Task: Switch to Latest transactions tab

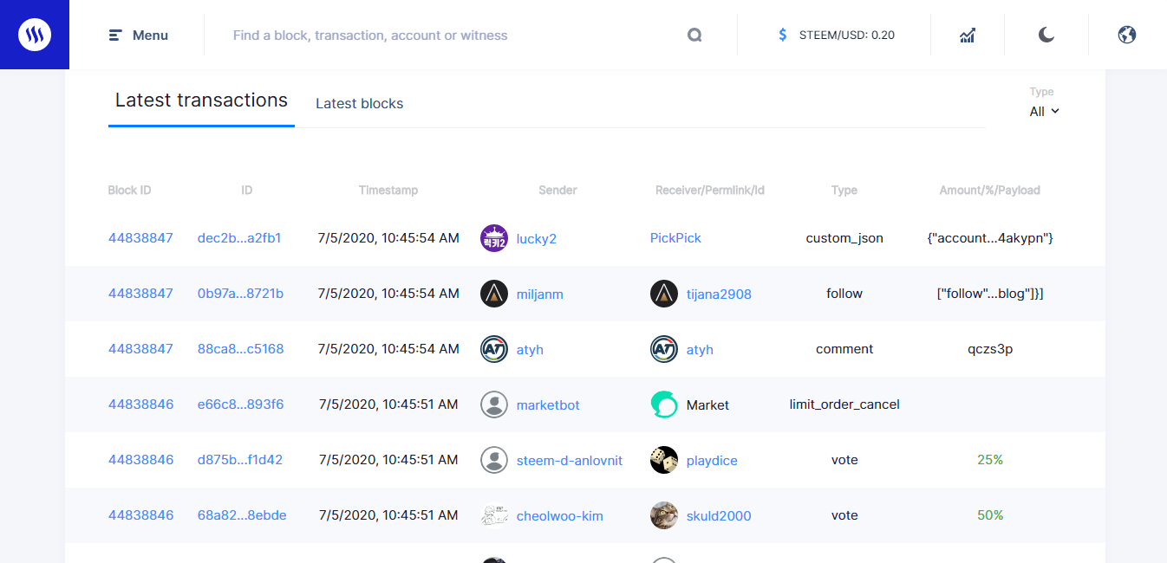Action: [x=201, y=100]
